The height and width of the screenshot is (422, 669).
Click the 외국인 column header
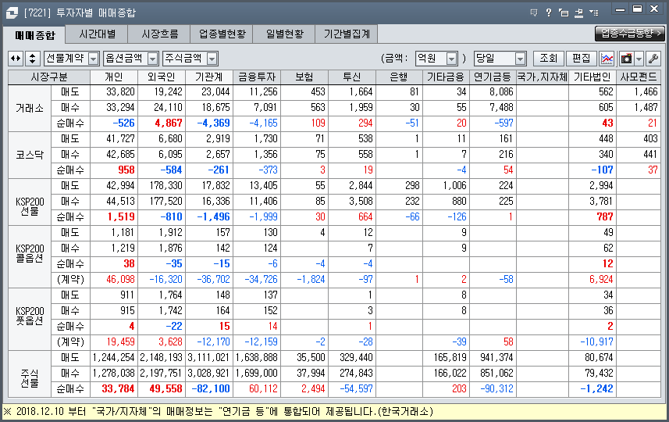click(x=162, y=77)
